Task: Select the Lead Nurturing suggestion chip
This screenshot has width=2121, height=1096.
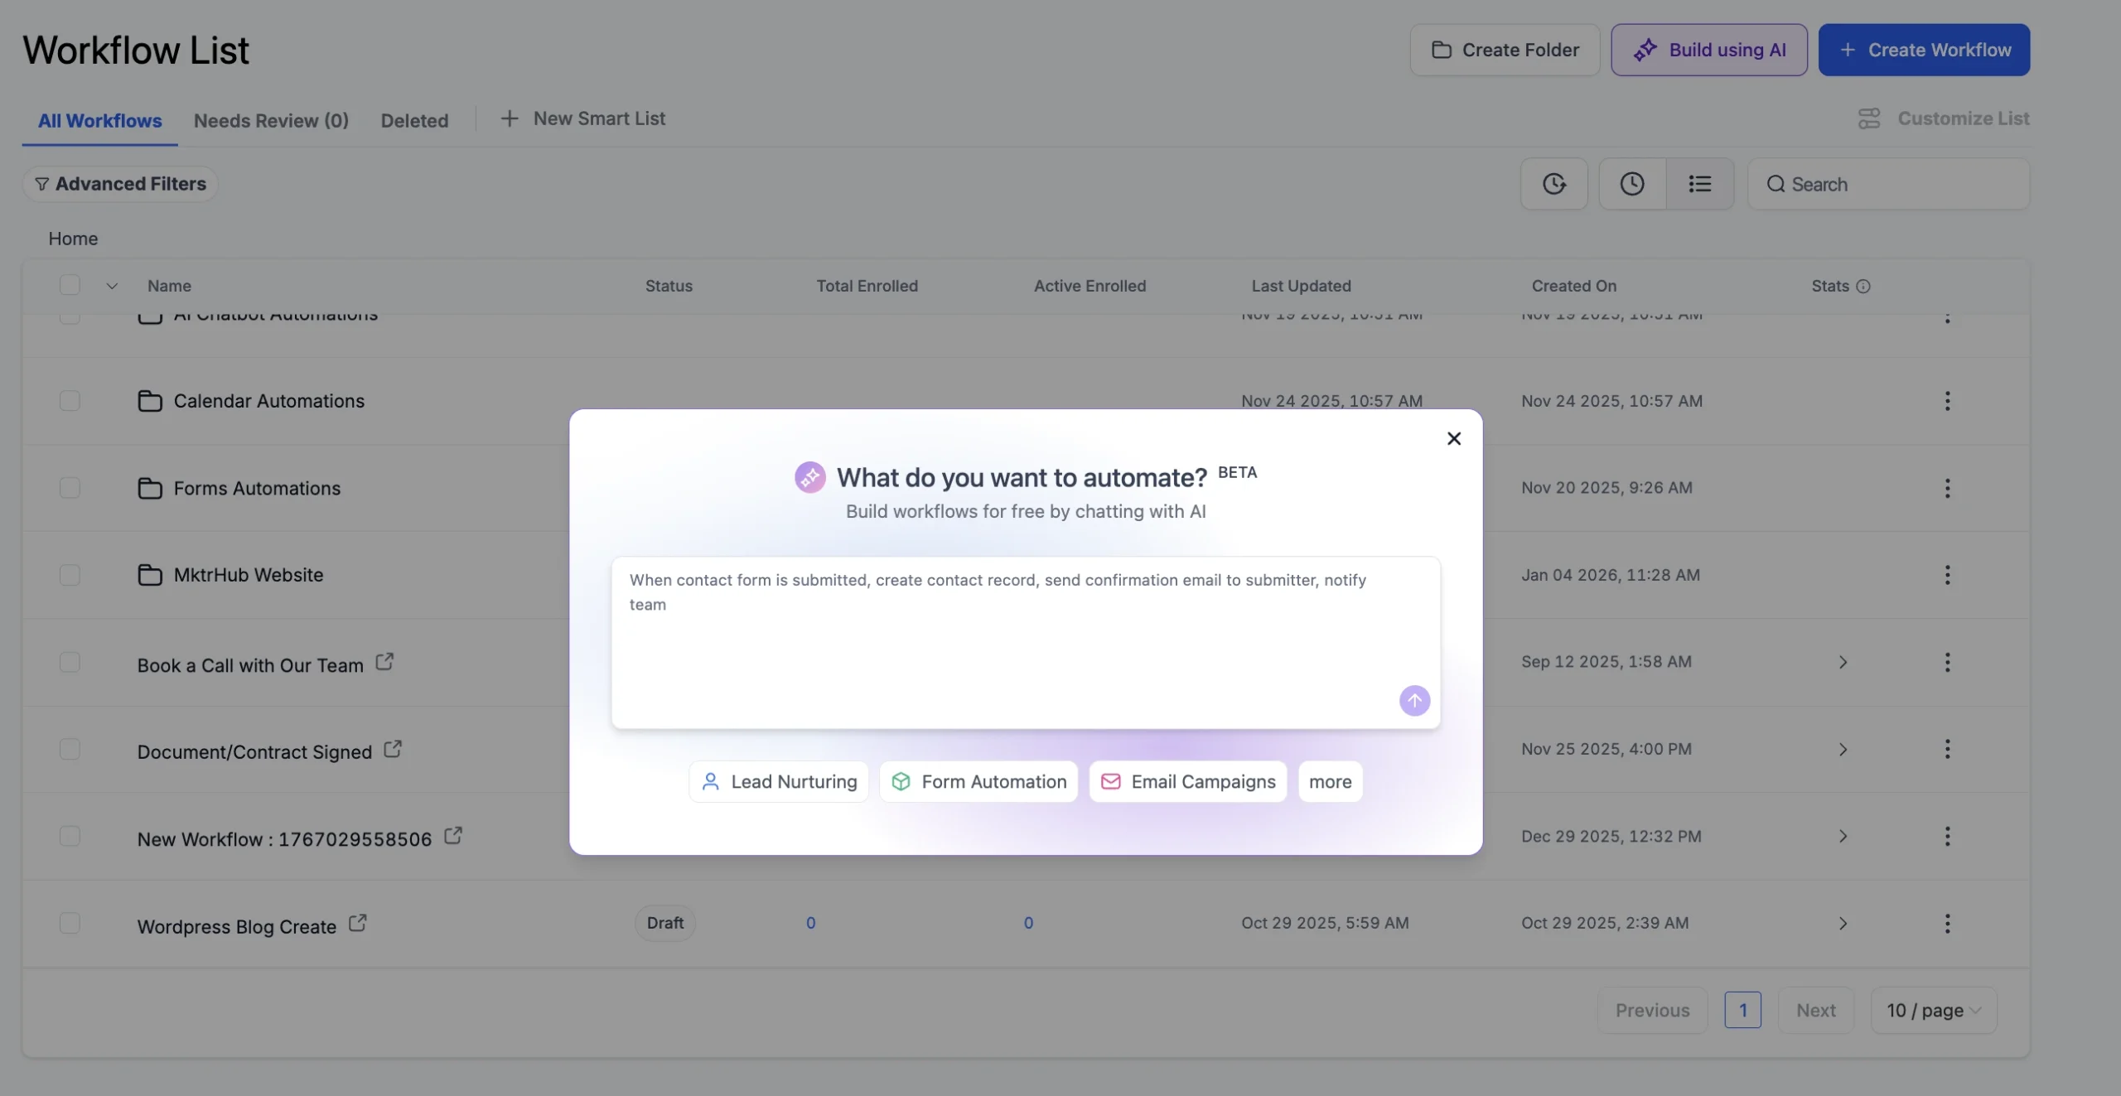Action: tap(779, 781)
